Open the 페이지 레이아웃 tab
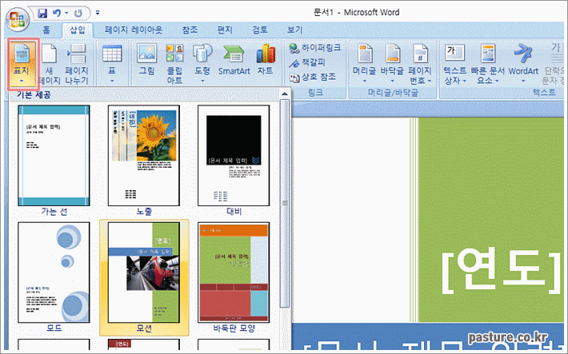Image resolution: width=568 pixels, height=354 pixels. [134, 30]
